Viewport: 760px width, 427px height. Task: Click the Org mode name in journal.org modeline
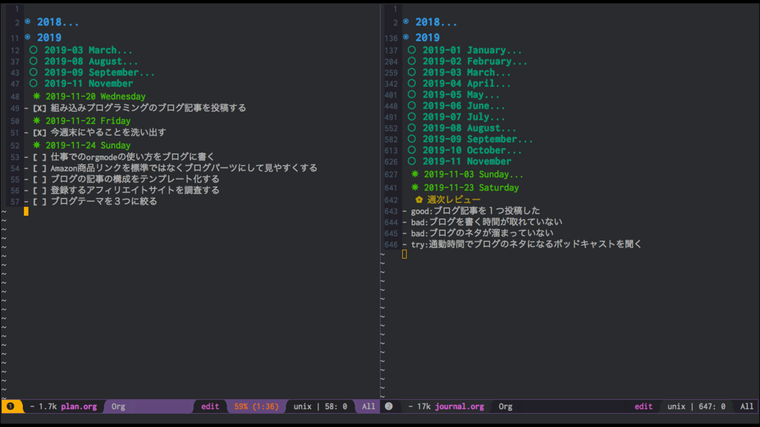[505, 406]
